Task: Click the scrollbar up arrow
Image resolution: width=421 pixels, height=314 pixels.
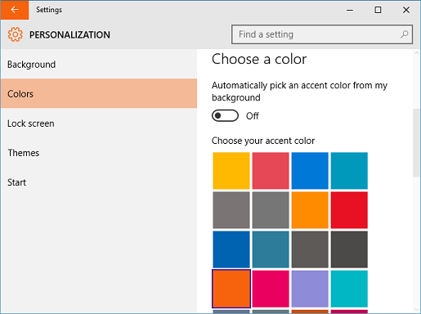Action: (416, 53)
